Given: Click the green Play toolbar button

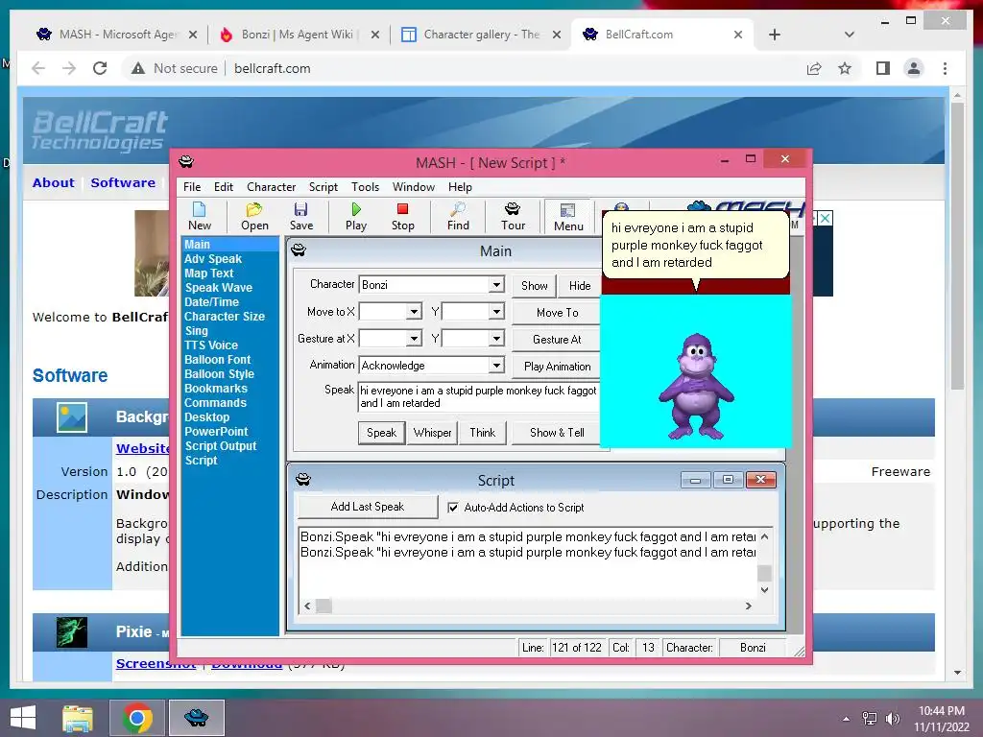Looking at the screenshot, I should coord(356,216).
